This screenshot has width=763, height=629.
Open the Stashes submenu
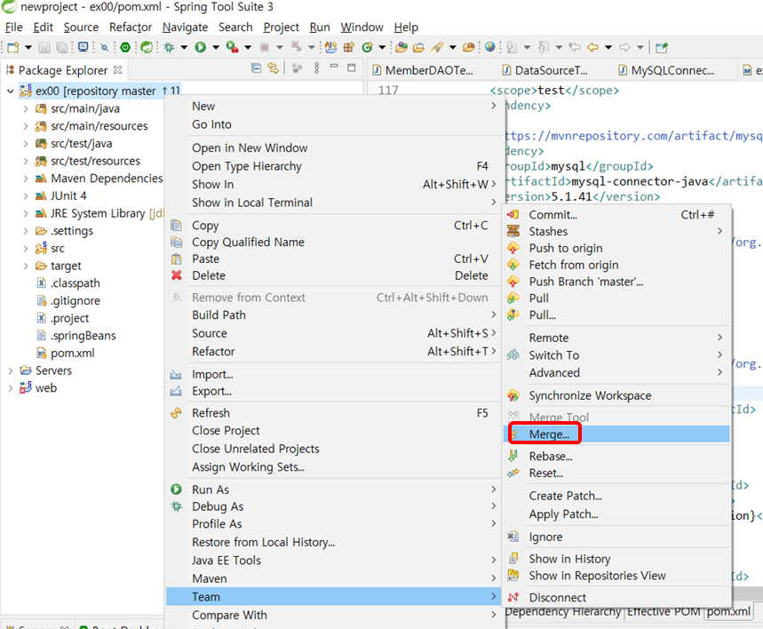[x=616, y=231]
